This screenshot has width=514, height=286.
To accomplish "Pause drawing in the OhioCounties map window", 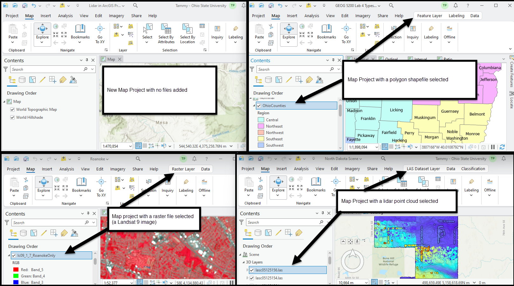I will click(x=493, y=147).
